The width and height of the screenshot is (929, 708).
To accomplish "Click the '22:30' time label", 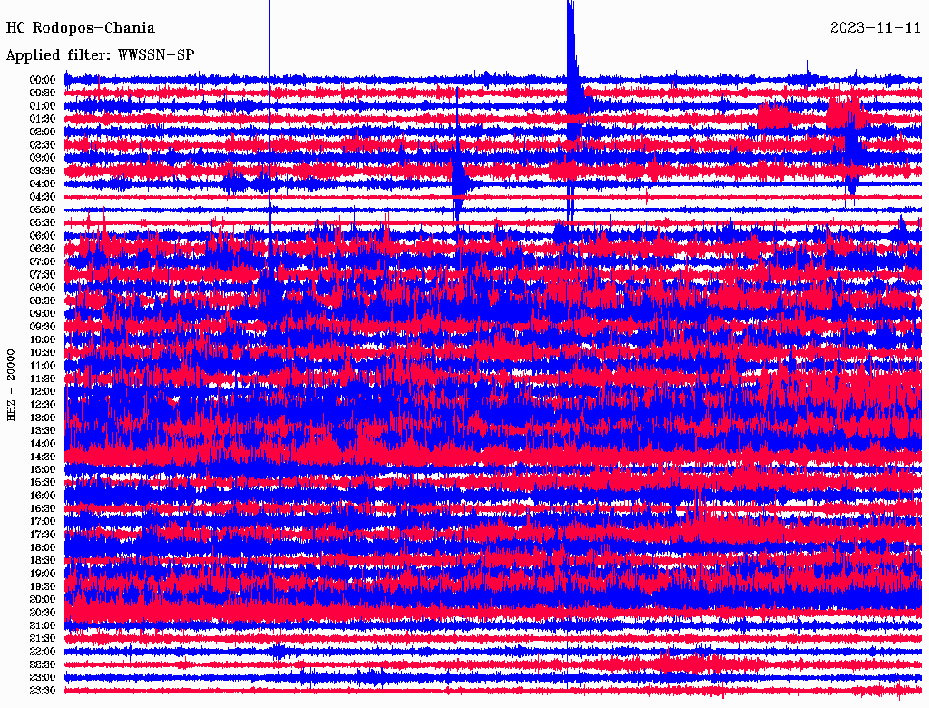I will coord(43,664).
